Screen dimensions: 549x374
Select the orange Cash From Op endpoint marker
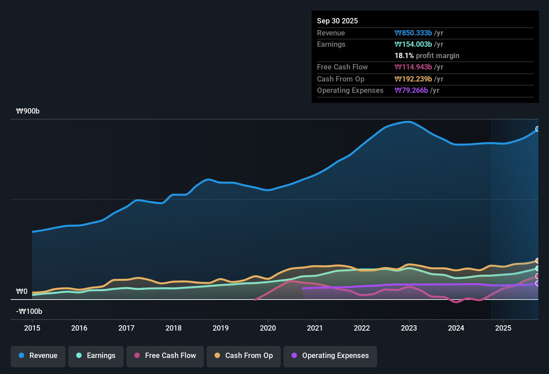click(537, 261)
